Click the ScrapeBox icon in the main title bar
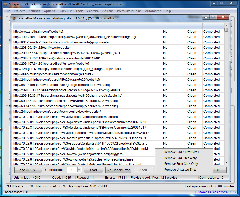This screenshot has height=197, width=240. pos(6,4)
